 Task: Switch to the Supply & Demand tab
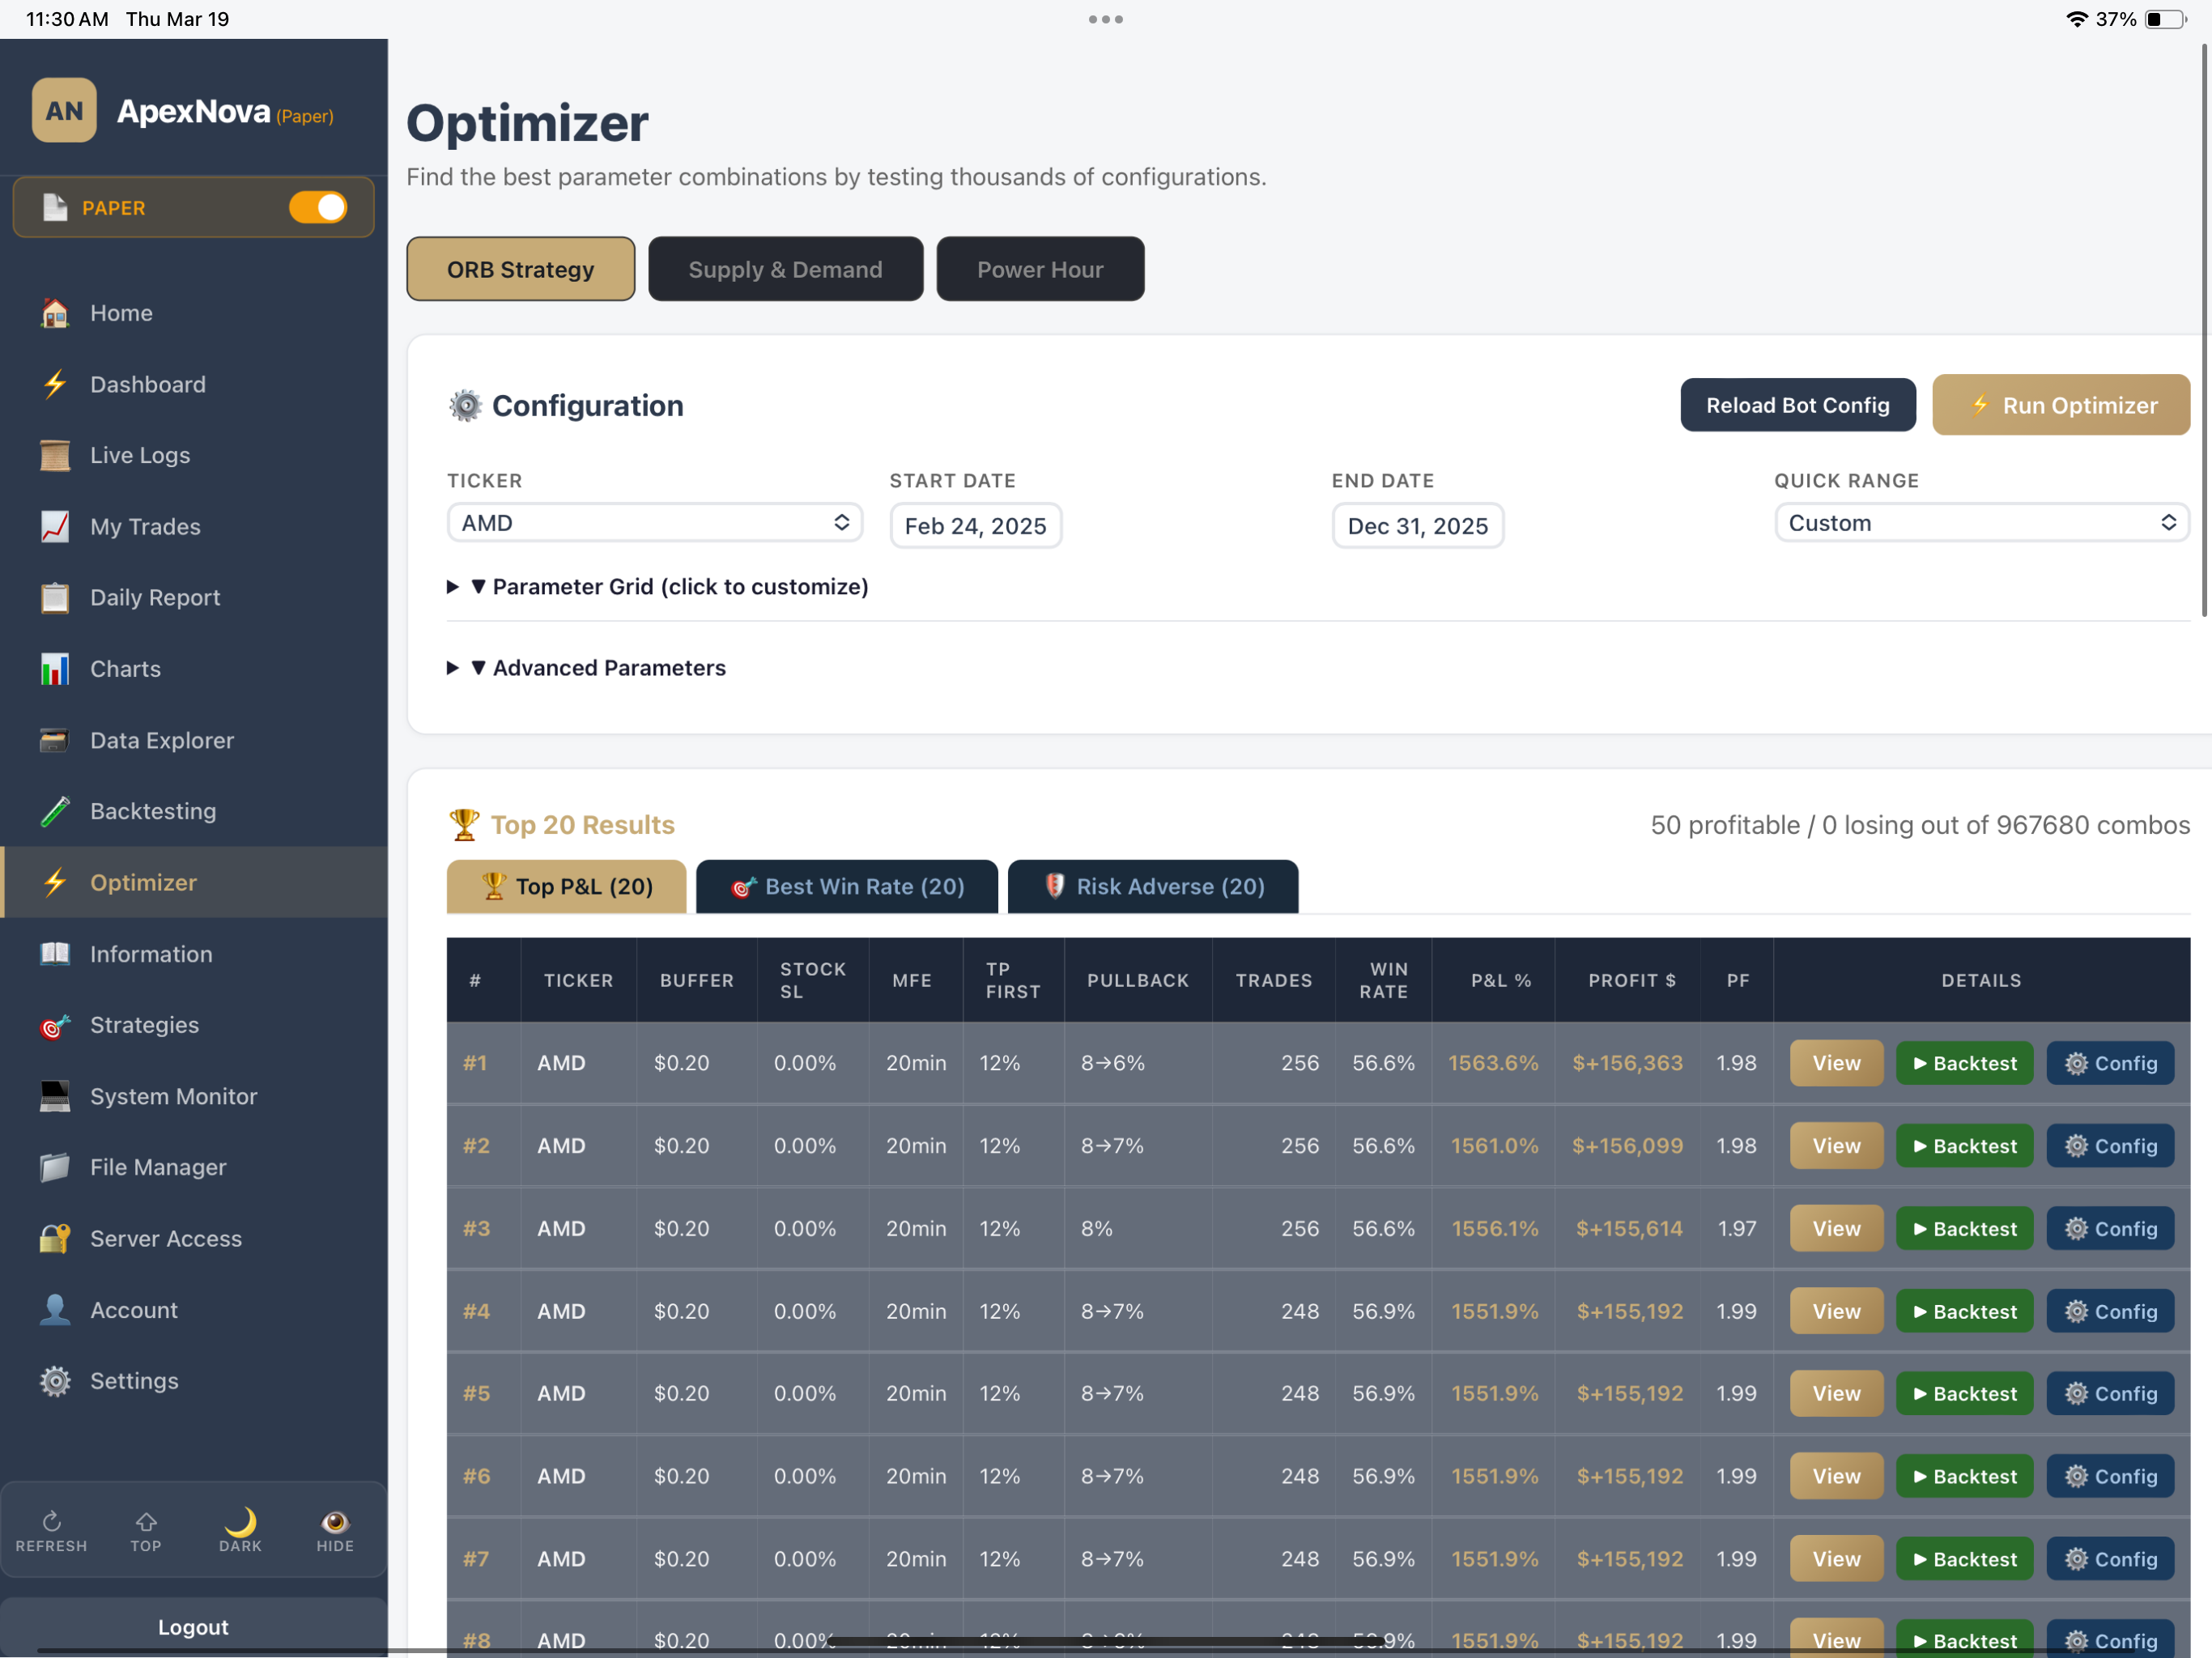pyautogui.click(x=785, y=269)
